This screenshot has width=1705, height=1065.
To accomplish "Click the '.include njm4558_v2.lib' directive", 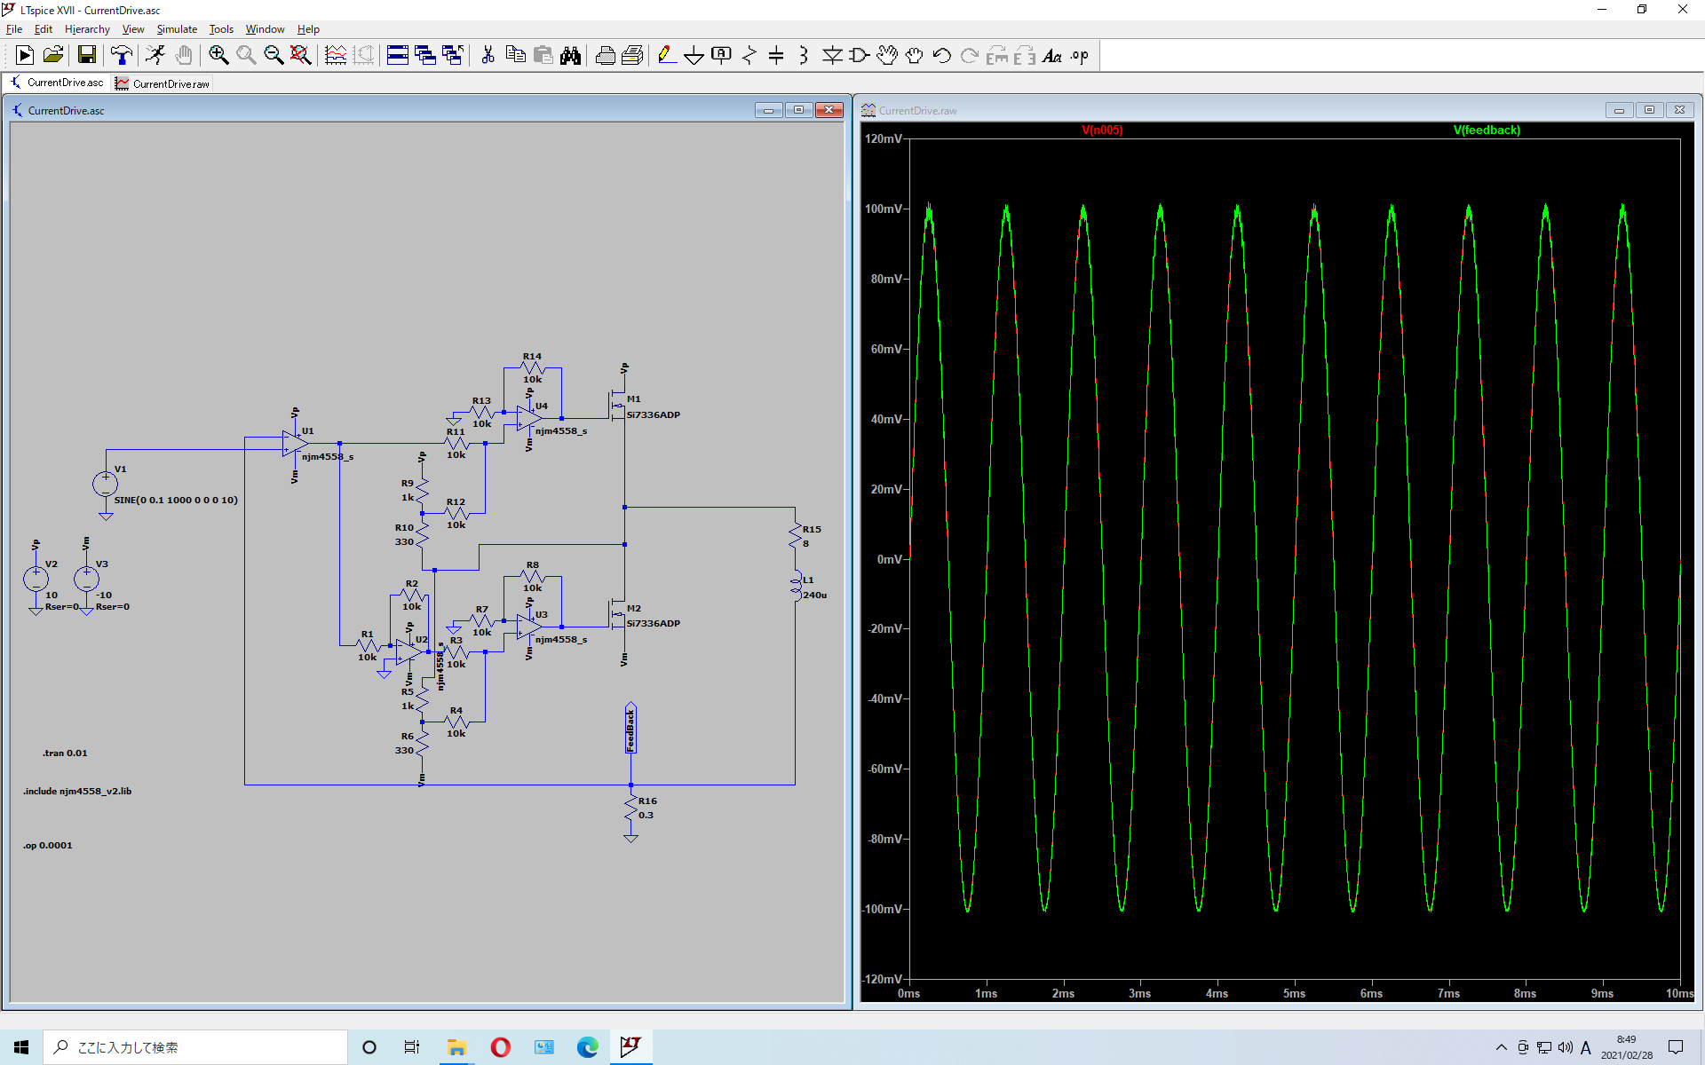I will click(x=77, y=792).
